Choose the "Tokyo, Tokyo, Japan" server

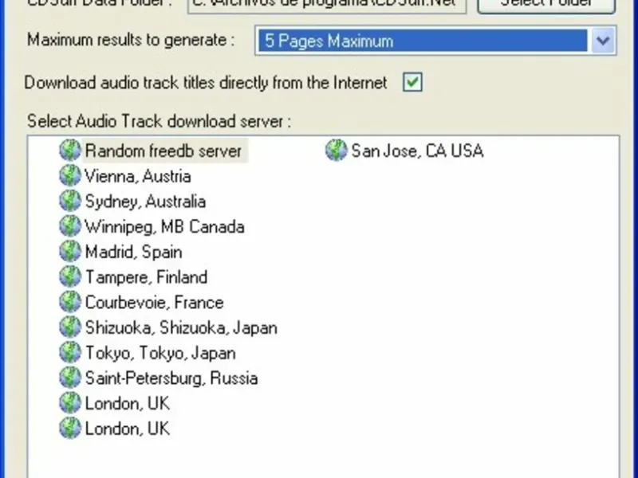pos(160,353)
